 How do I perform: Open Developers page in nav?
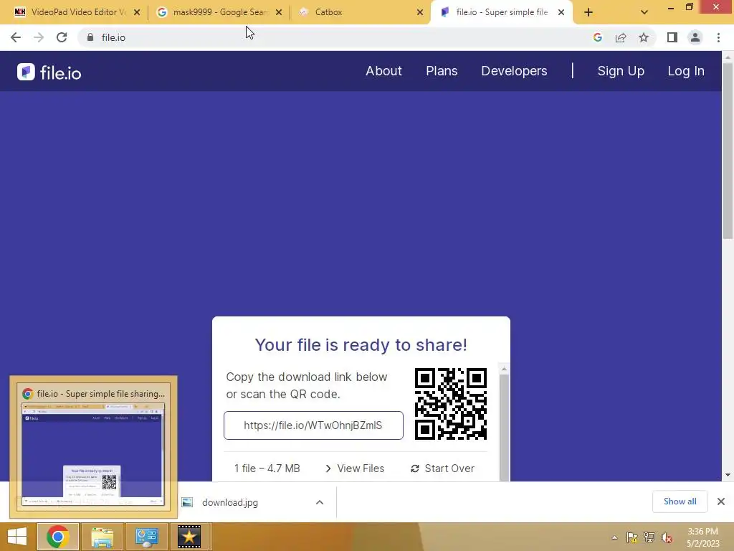pos(514,71)
